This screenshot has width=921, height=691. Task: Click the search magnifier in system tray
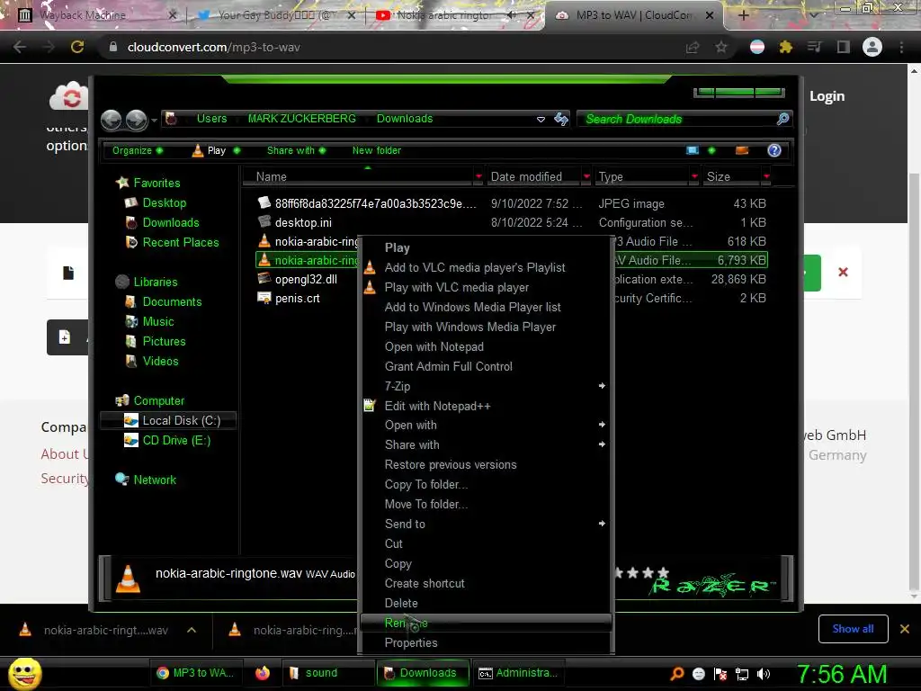coord(677,674)
